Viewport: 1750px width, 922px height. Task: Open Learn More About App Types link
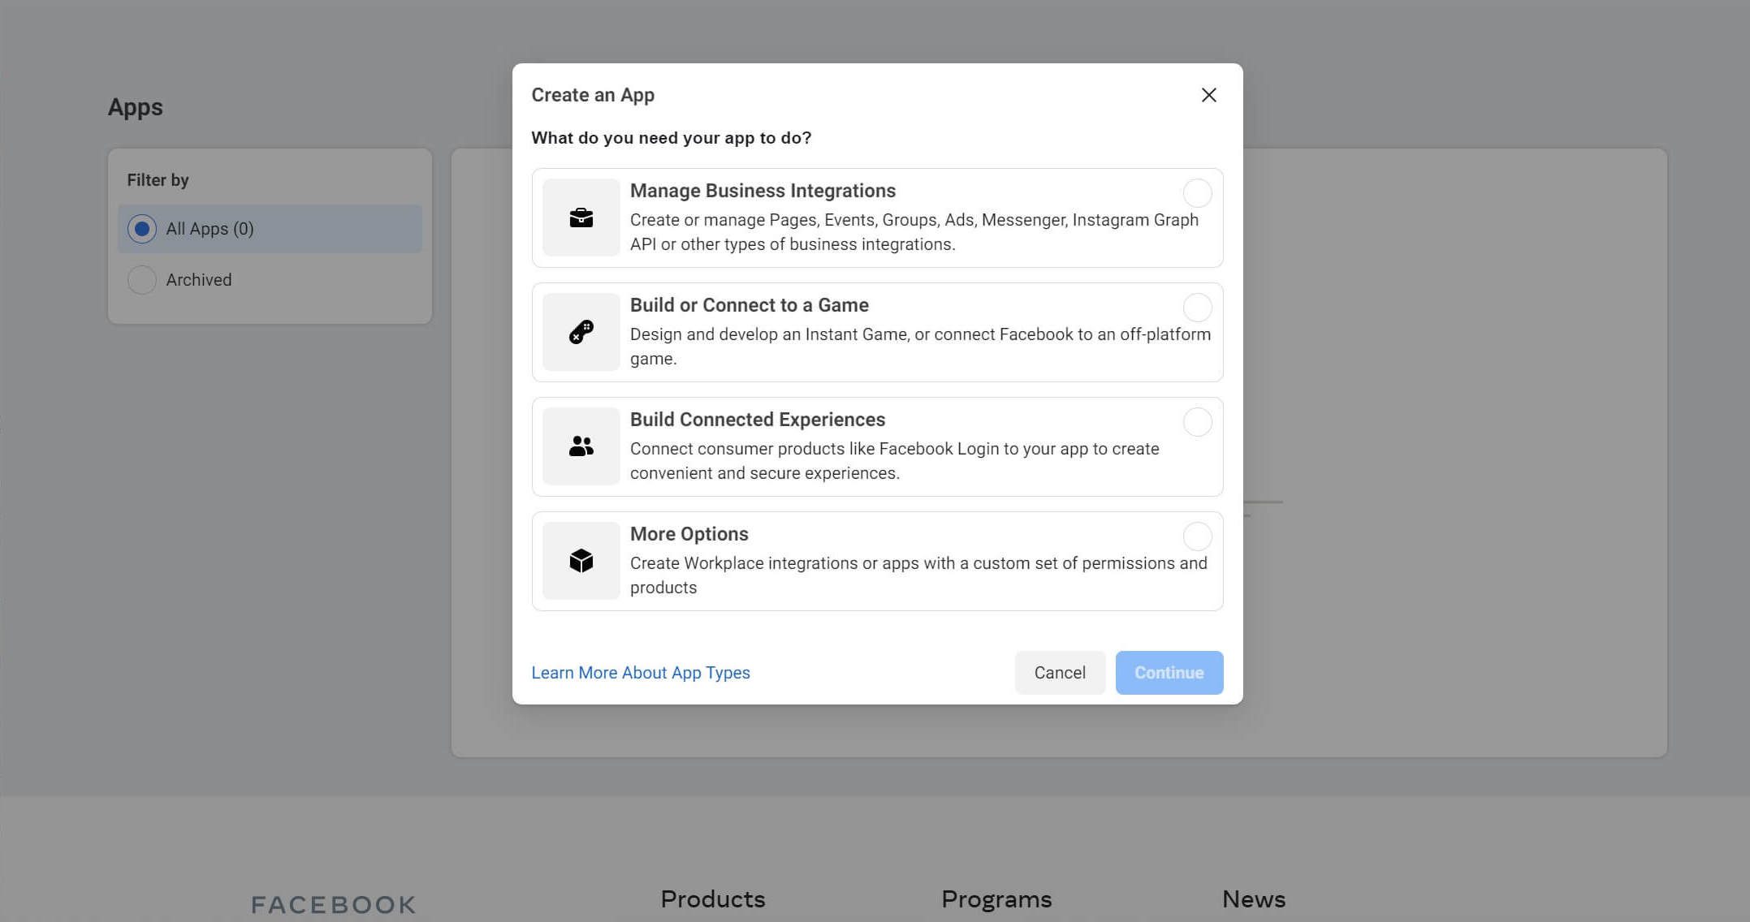coord(642,672)
